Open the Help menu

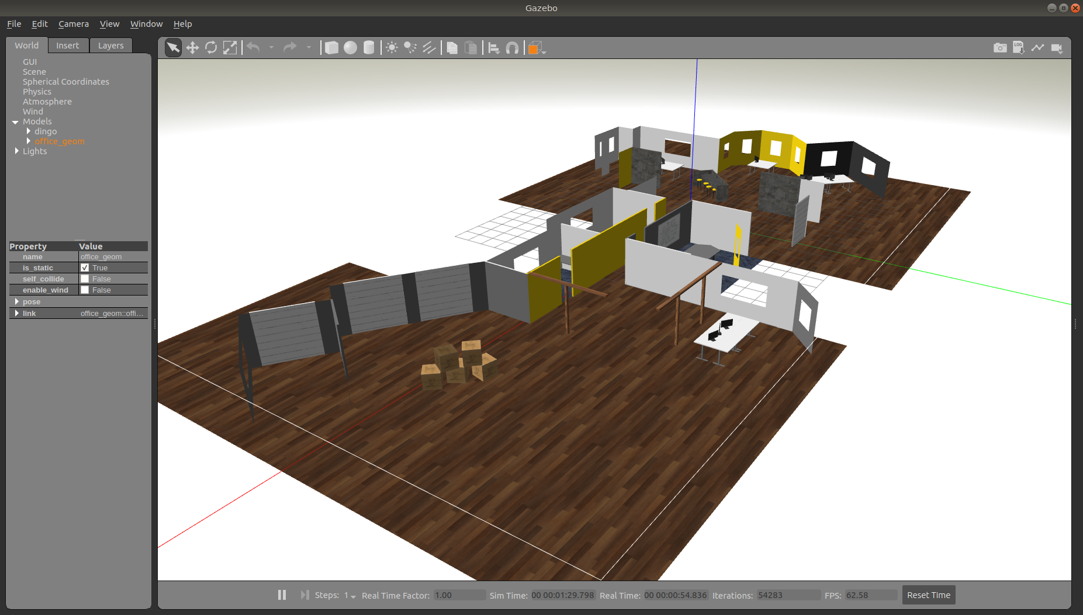tap(182, 24)
